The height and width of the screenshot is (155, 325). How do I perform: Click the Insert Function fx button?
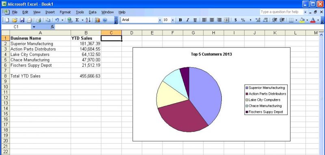click(x=52, y=27)
